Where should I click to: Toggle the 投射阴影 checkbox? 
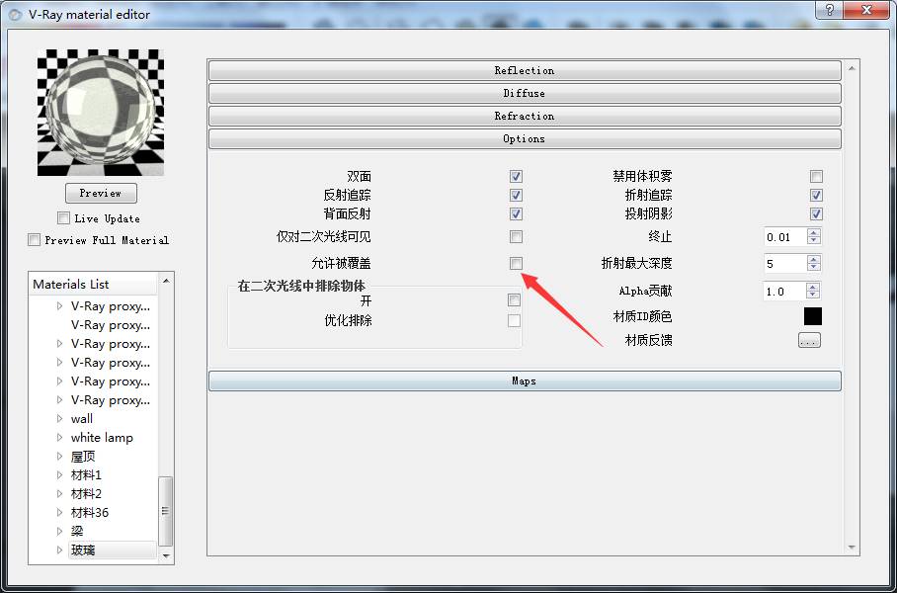[x=816, y=214]
